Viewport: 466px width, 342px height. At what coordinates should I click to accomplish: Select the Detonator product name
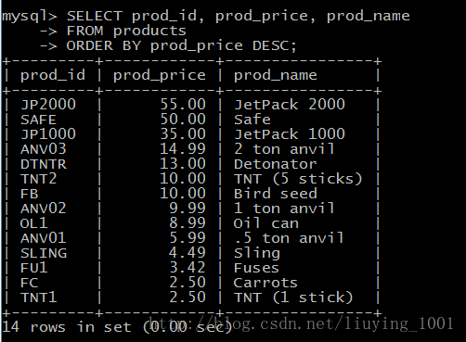275,164
